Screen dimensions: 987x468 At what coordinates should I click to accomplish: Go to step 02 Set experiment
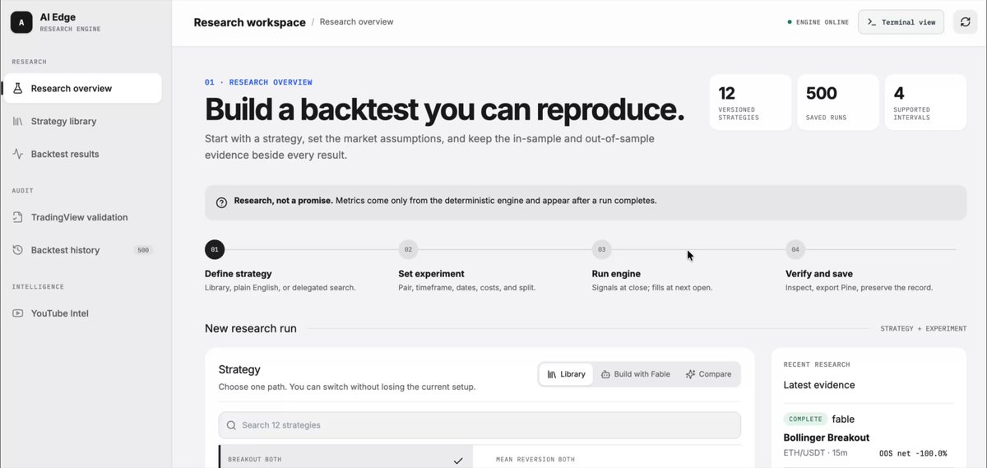[x=407, y=249]
